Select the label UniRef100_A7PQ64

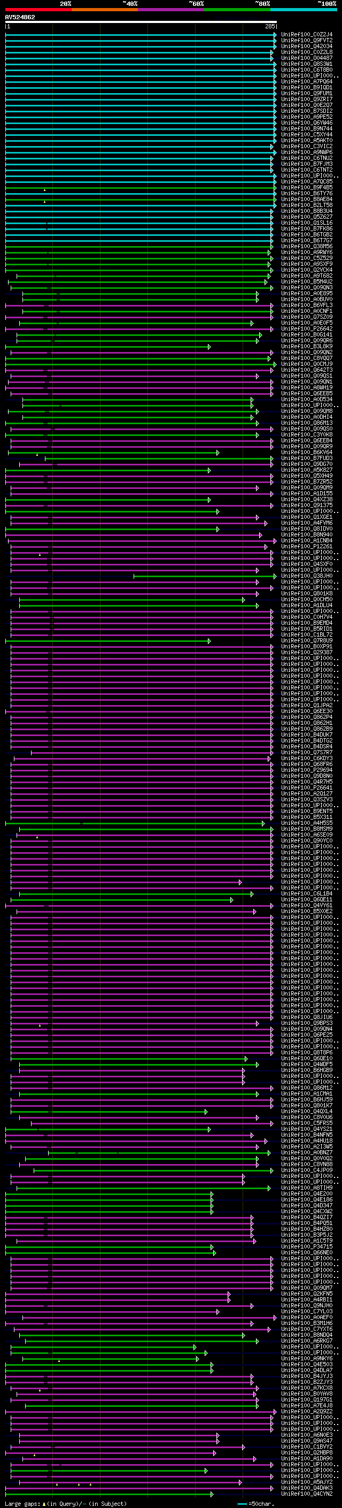click(307, 81)
